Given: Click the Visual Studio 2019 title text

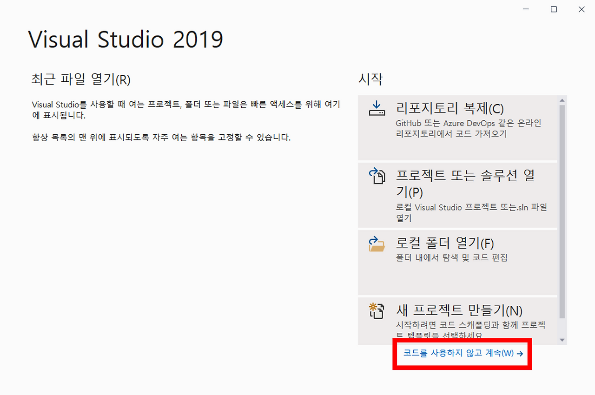Looking at the screenshot, I should click(x=126, y=40).
